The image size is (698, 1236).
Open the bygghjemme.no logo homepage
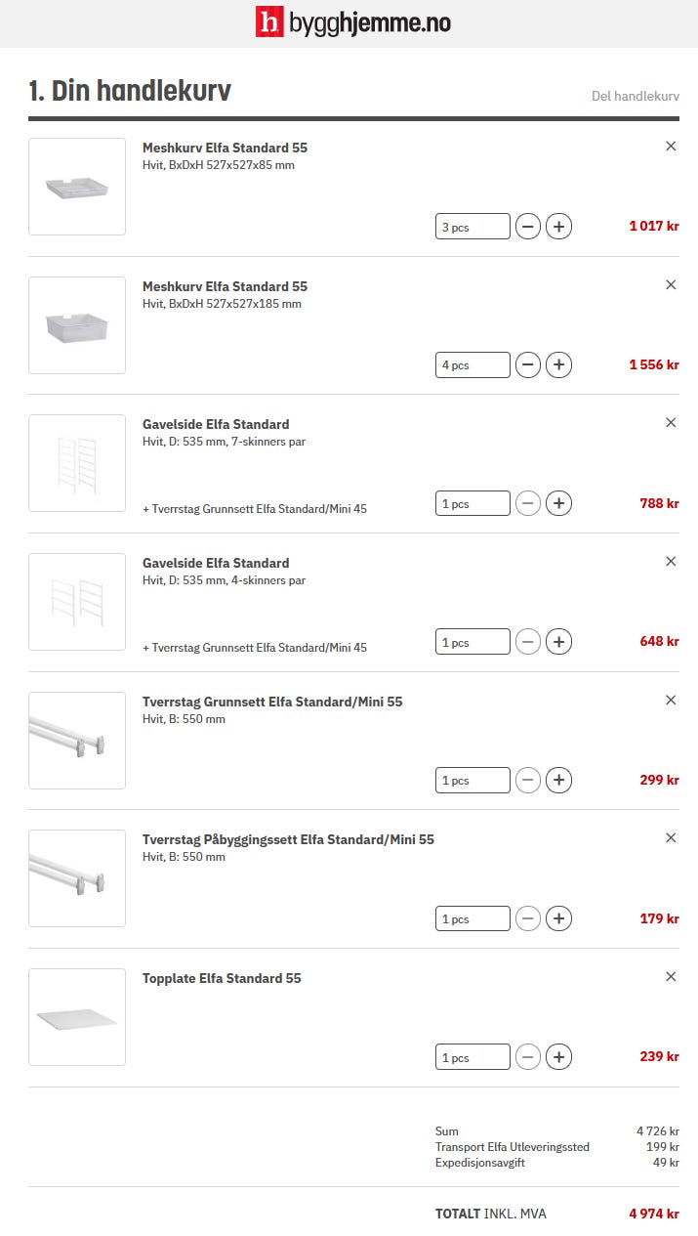[352, 22]
